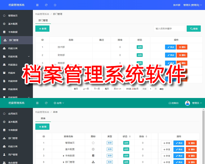Click the name keyword search input field

pyautogui.click(x=169, y=29)
